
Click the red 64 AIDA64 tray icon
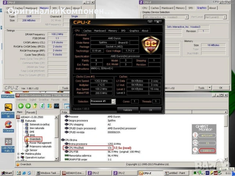tap(216, 173)
